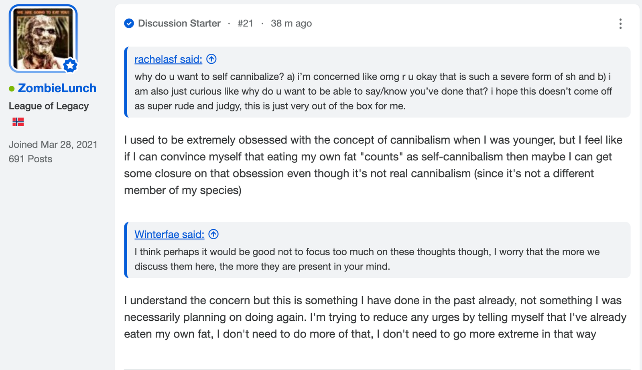Viewport: 642px width, 370px height.
Task: Jump to Winterfae's original post arrow
Action: pyautogui.click(x=213, y=234)
